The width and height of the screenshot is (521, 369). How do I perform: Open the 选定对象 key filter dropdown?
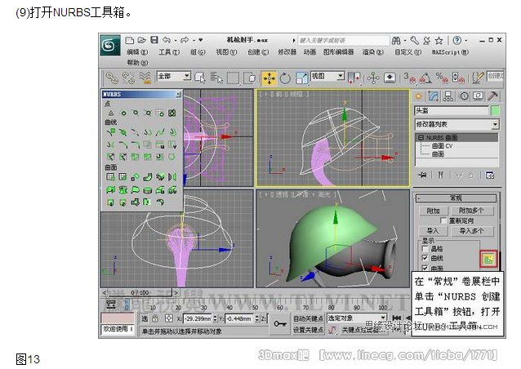tap(357, 318)
